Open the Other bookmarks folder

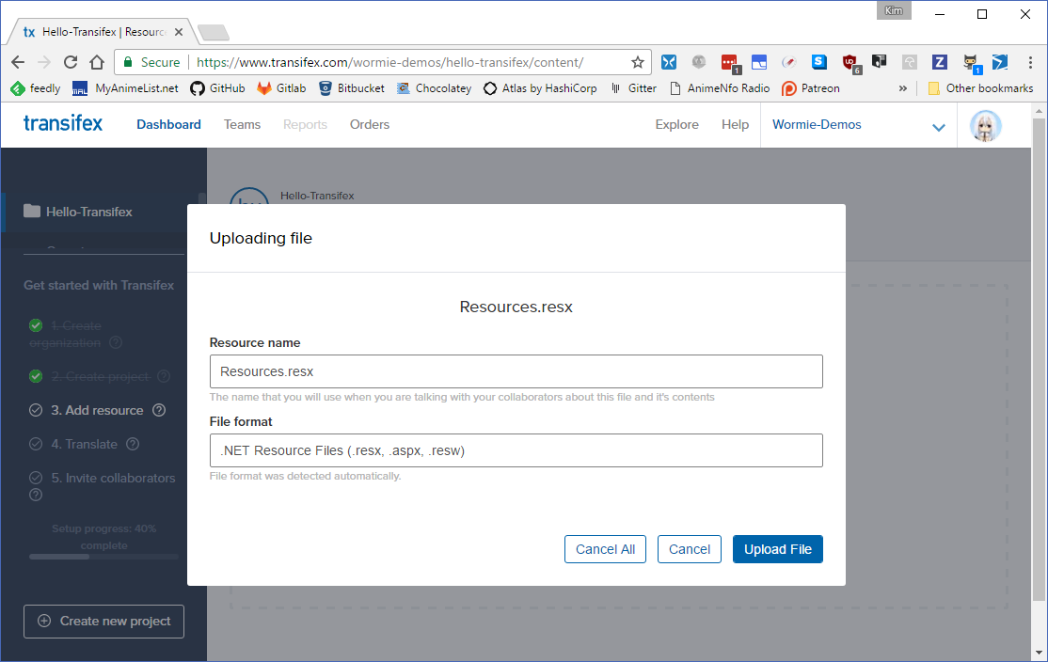click(x=980, y=88)
